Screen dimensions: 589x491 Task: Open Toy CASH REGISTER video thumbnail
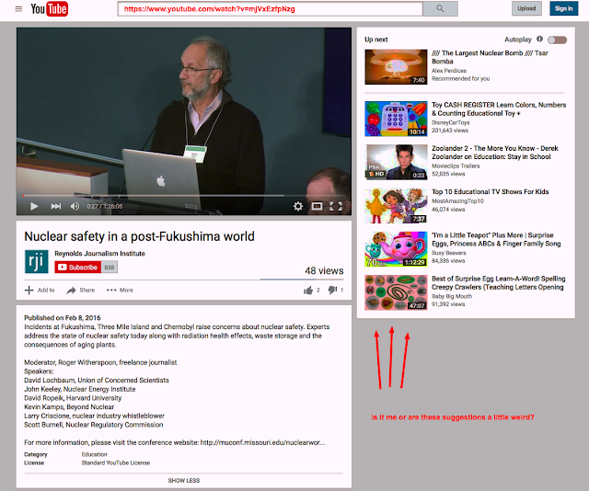(x=396, y=119)
